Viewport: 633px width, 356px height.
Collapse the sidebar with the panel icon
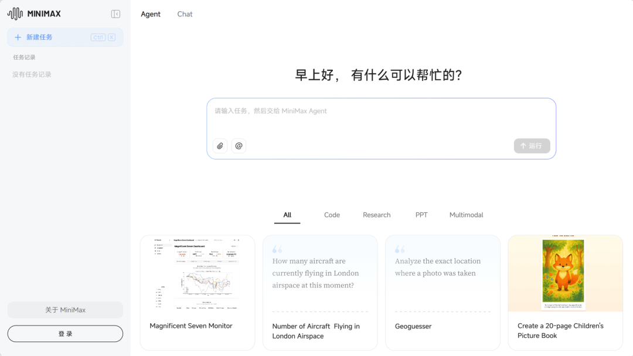pos(115,14)
